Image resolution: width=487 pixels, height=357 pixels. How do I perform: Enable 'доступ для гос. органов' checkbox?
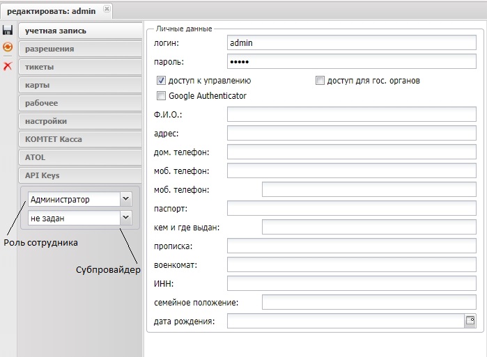[x=320, y=81]
